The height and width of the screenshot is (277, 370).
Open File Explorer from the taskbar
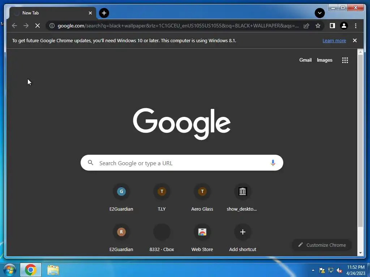point(53,270)
